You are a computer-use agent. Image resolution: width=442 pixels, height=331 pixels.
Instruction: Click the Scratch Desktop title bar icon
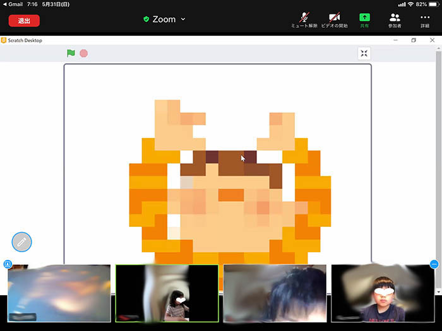coord(4,40)
